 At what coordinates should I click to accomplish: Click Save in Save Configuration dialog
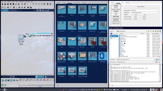click(x=158, y=60)
